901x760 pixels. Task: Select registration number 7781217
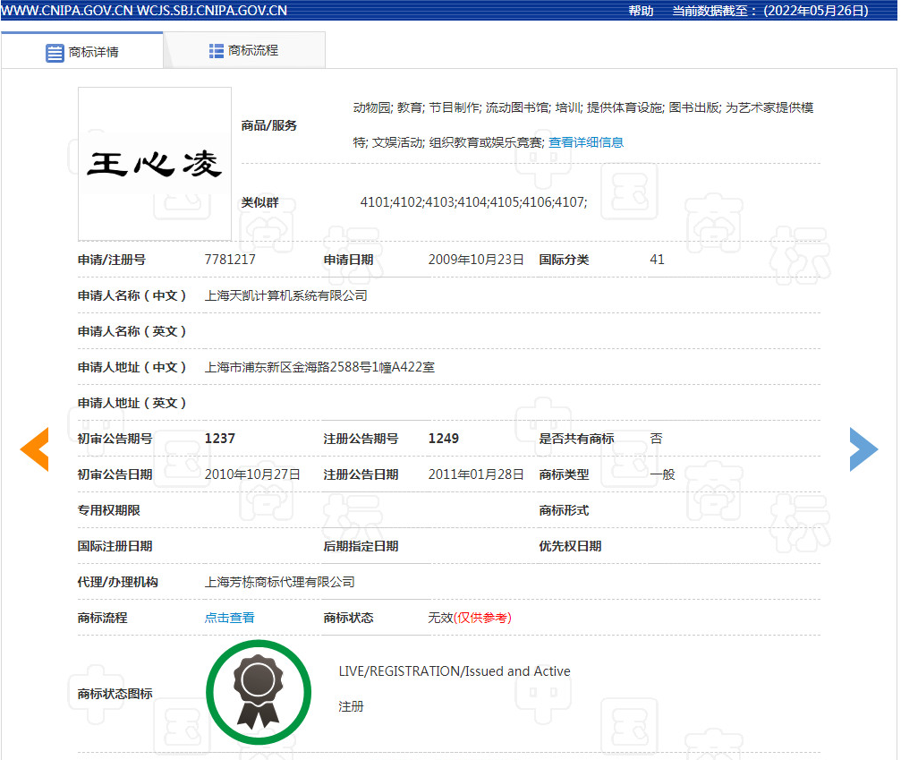click(230, 260)
